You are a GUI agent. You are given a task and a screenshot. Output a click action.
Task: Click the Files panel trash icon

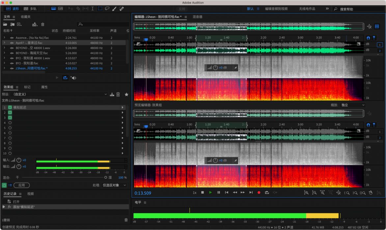(x=42, y=24)
